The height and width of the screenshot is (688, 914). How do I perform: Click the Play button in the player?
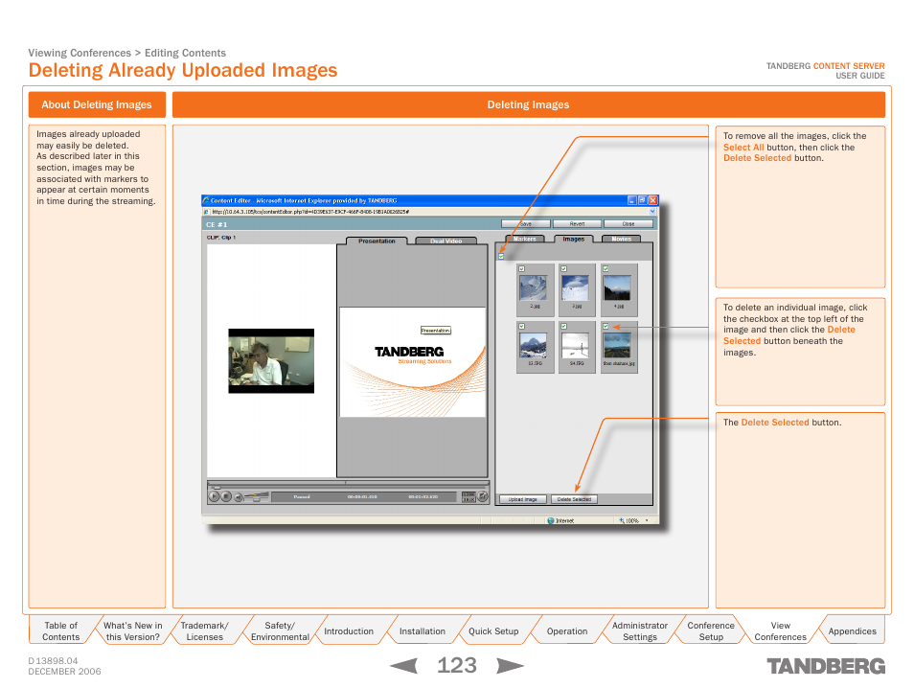tap(214, 496)
